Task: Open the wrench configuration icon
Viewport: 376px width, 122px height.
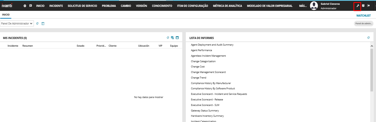Action: tap(357, 6)
